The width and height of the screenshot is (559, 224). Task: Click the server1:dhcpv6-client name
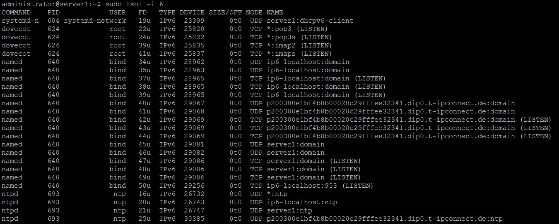tap(310, 21)
